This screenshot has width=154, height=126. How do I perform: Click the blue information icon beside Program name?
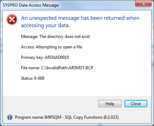tap(10, 117)
